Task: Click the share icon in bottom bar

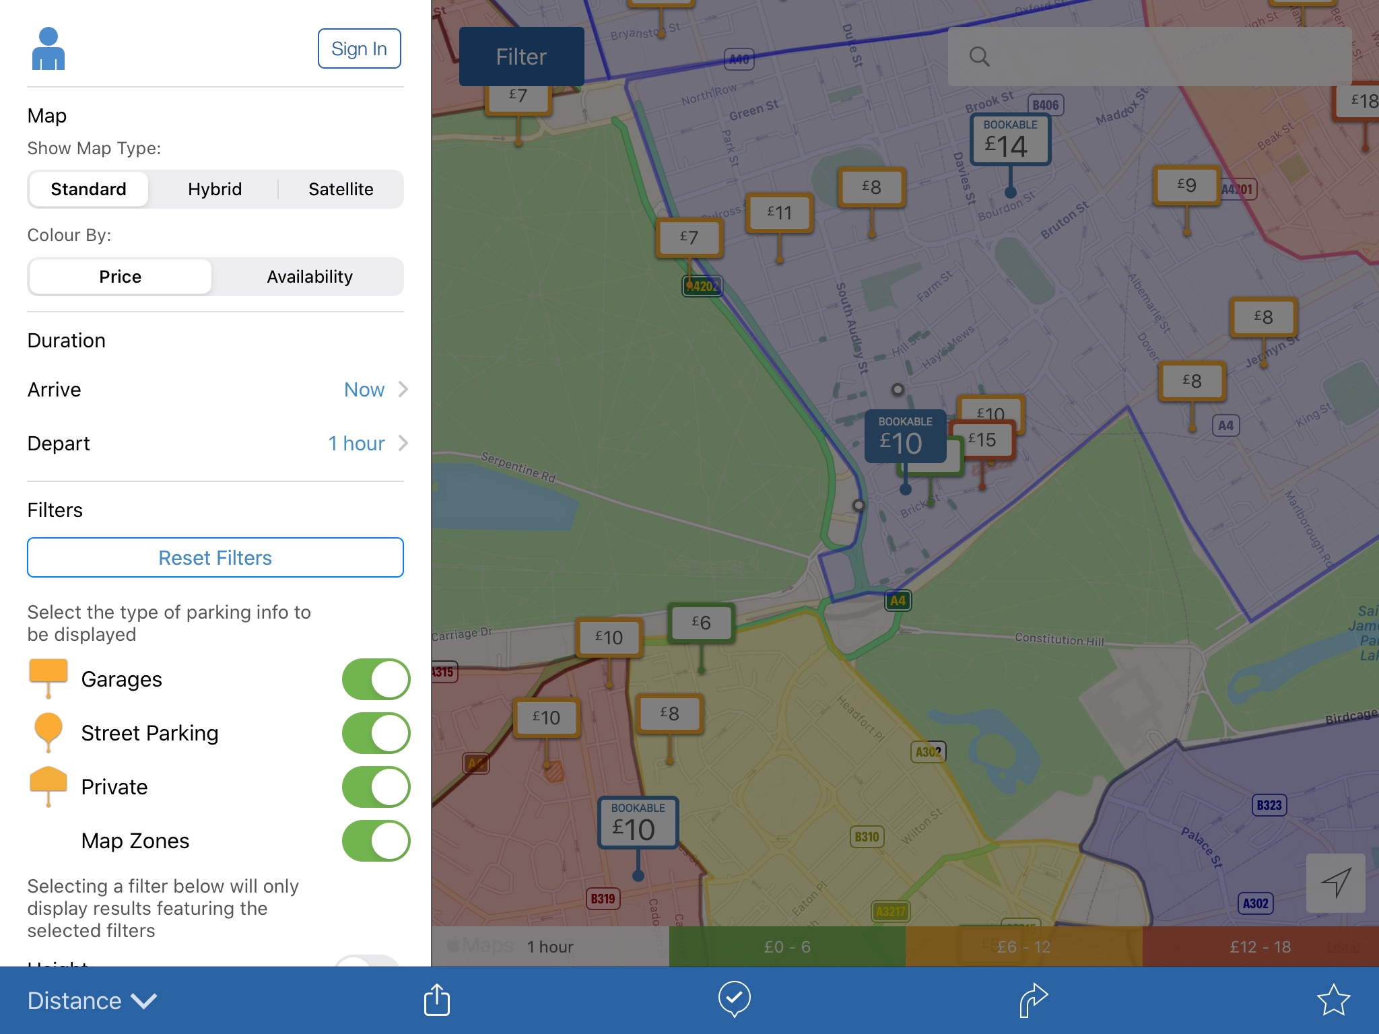Action: coord(436,1000)
